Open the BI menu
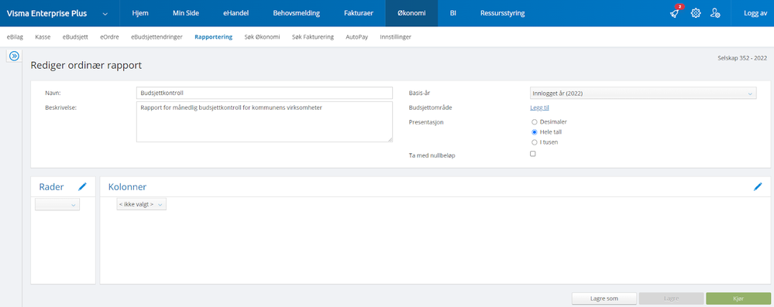The height and width of the screenshot is (307, 774). click(x=452, y=13)
